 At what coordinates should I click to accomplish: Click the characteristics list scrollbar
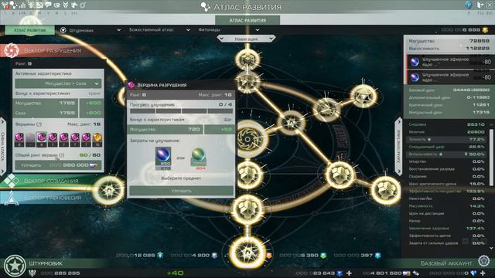click(x=491, y=158)
